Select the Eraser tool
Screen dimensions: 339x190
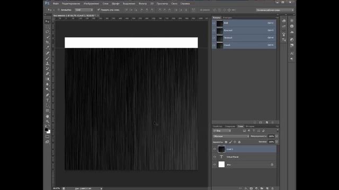click(47, 74)
